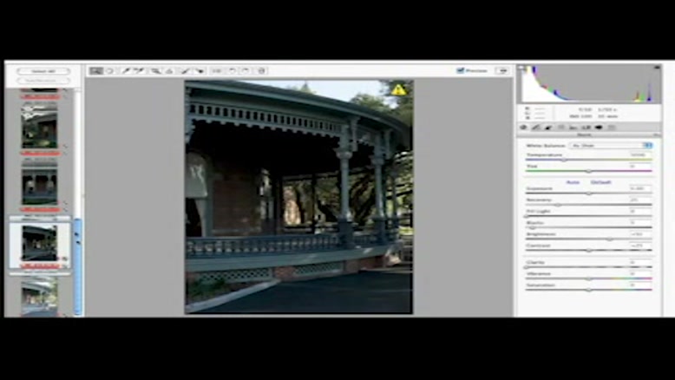Viewport: 675px width, 380px height.
Task: Select the filmstrip thumbnail above the highlighted one
Action: point(40,187)
